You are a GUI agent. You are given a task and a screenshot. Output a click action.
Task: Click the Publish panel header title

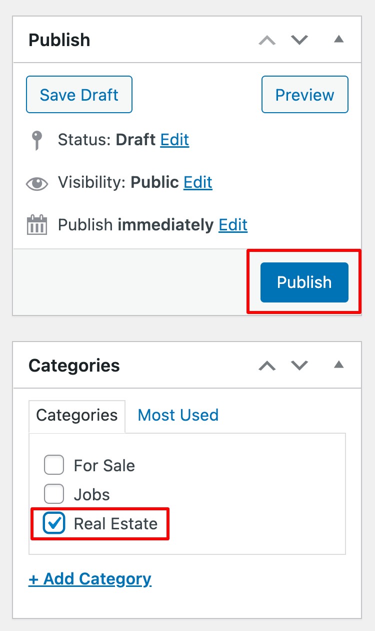click(x=59, y=40)
